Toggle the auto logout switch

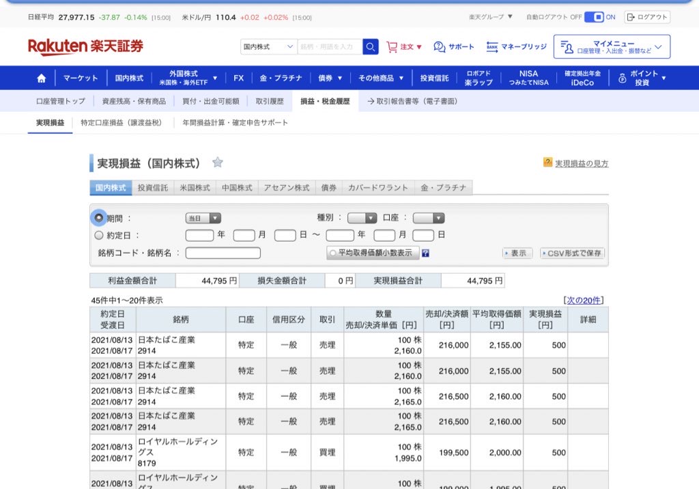click(x=594, y=17)
